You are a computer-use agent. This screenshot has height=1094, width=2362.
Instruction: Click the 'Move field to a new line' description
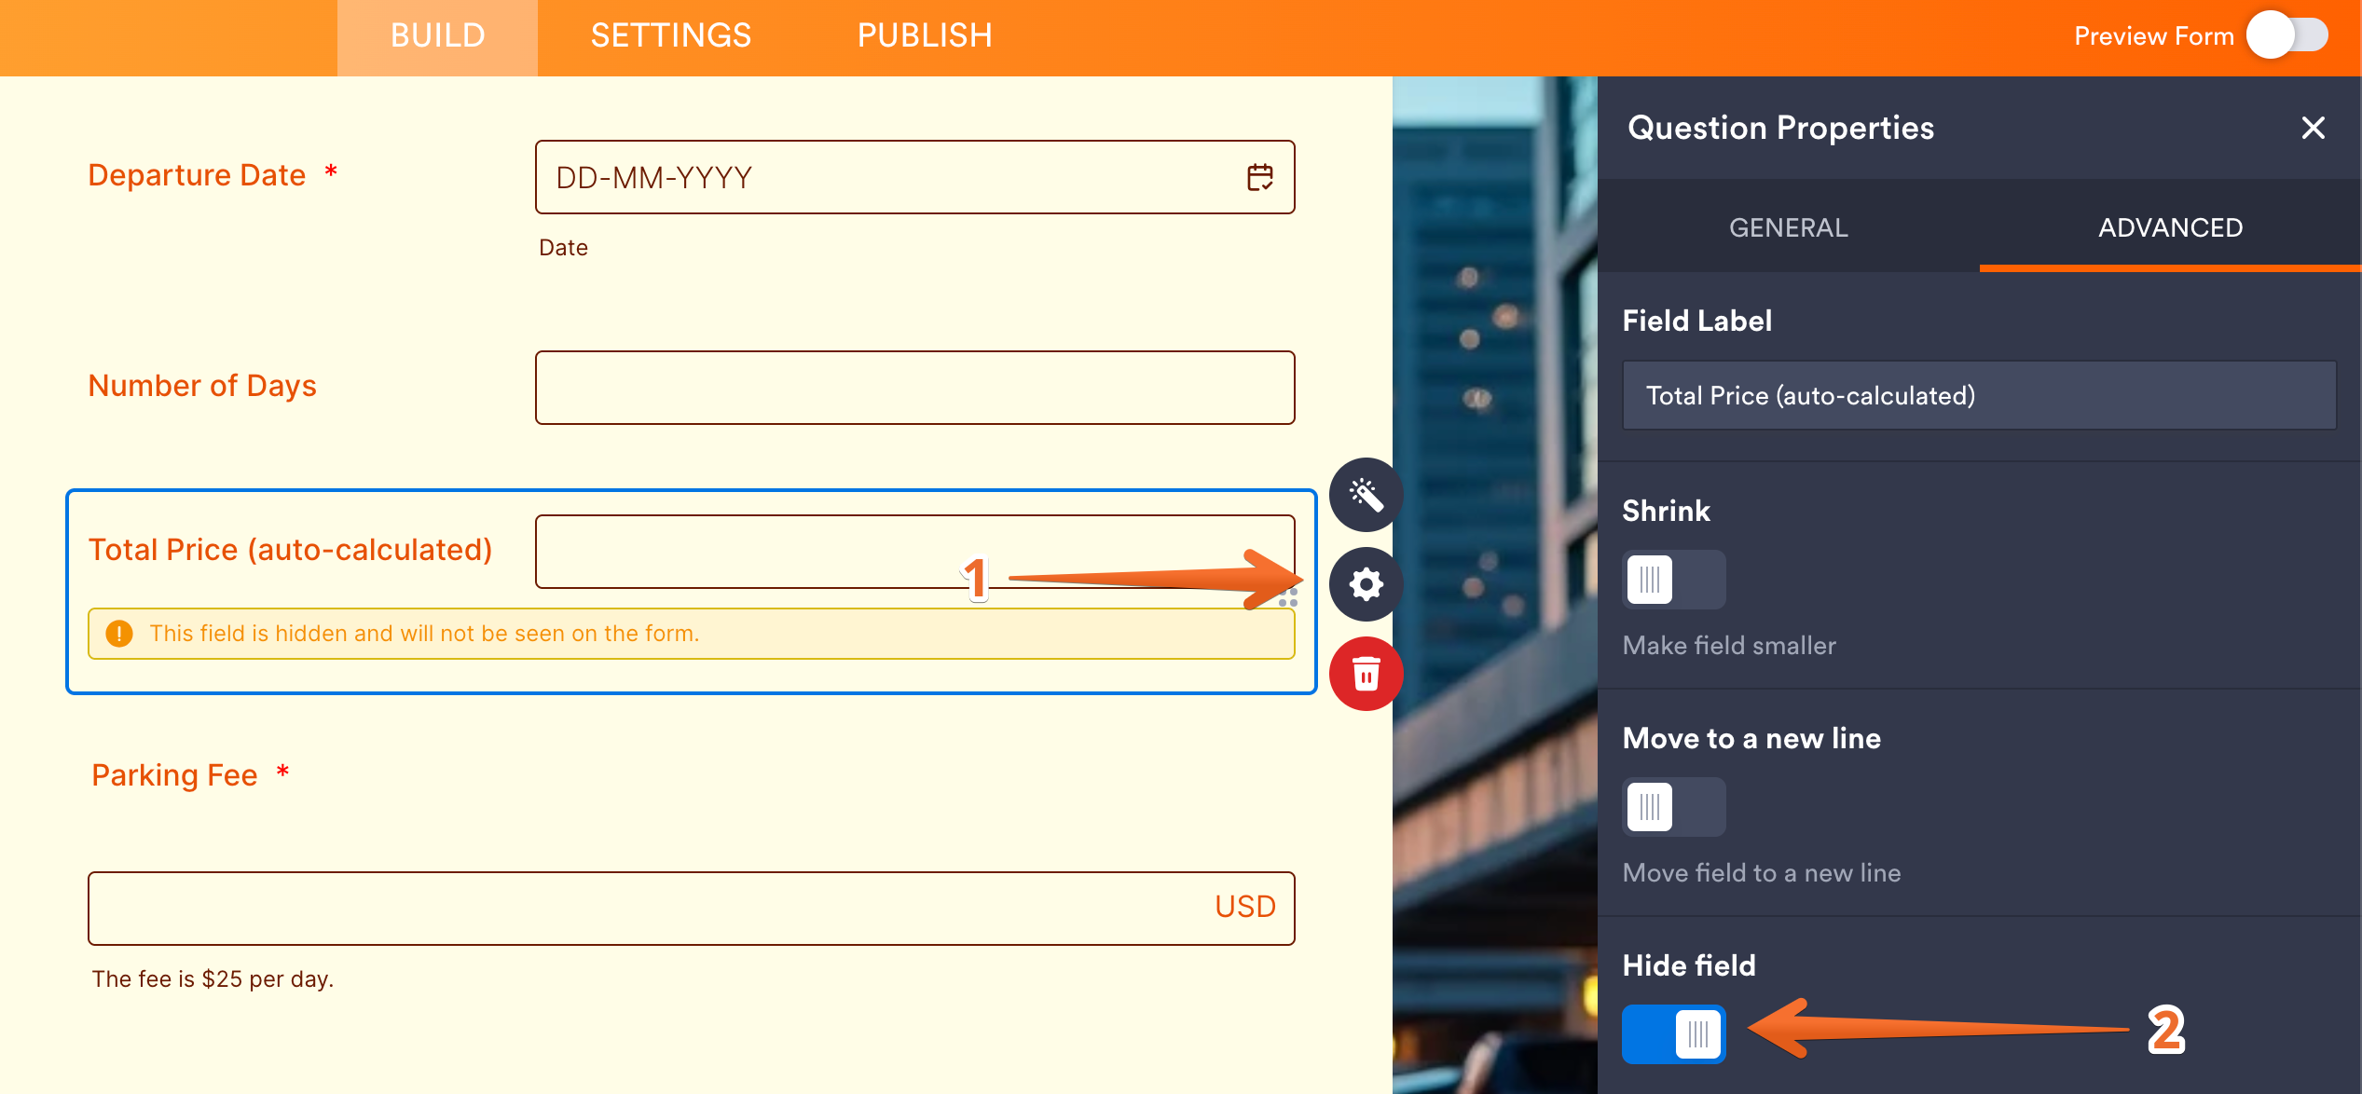1761,873
